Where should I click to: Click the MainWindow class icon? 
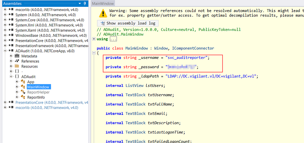tap(23, 87)
